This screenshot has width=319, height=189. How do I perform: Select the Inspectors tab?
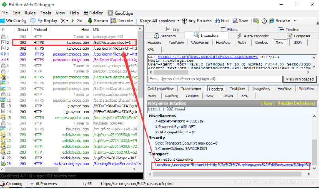pyautogui.click(x=206, y=35)
